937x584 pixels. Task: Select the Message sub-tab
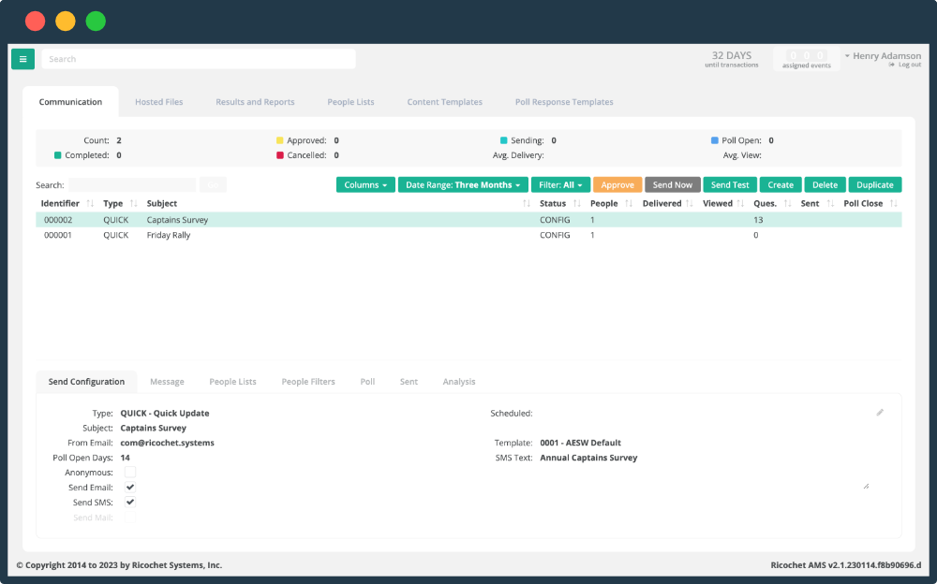[x=167, y=382]
